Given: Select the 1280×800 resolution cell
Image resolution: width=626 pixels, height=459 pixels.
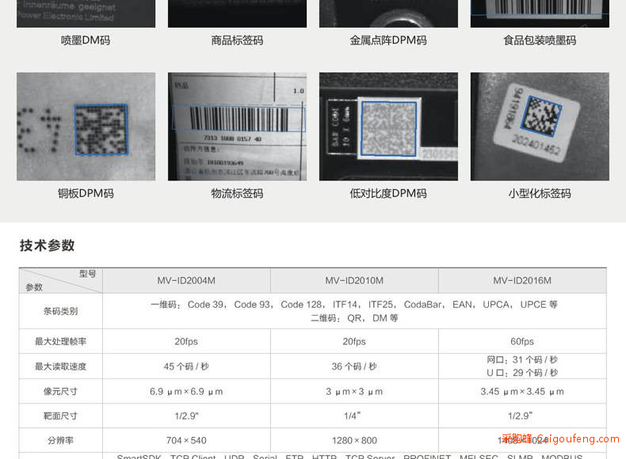Looking at the screenshot, I should point(354,441).
